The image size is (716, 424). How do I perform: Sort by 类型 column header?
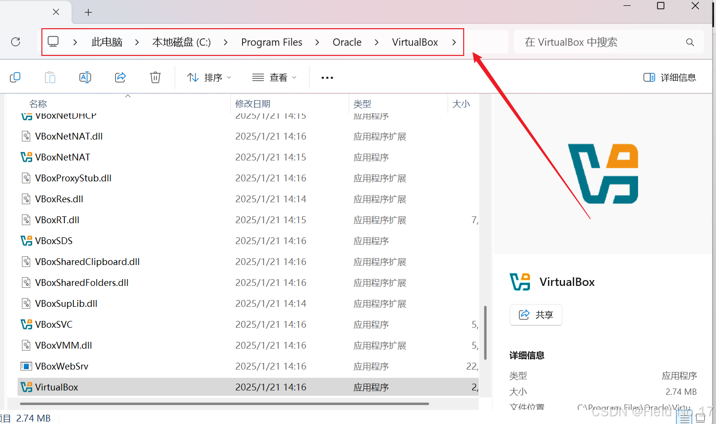(362, 104)
